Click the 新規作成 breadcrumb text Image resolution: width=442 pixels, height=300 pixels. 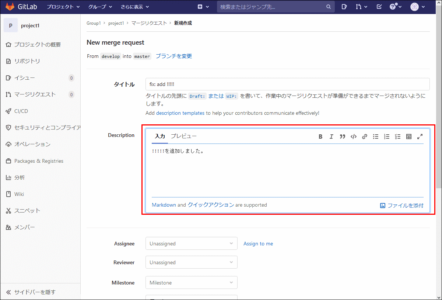click(x=183, y=23)
